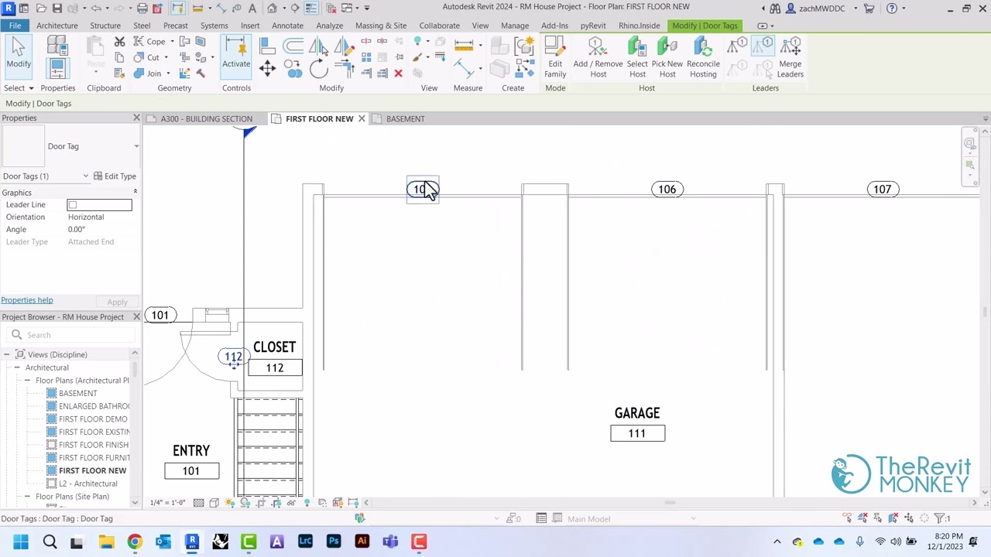The image size is (991, 557).
Task: Toggle the Thin Lines quick access button
Action: click(310, 9)
